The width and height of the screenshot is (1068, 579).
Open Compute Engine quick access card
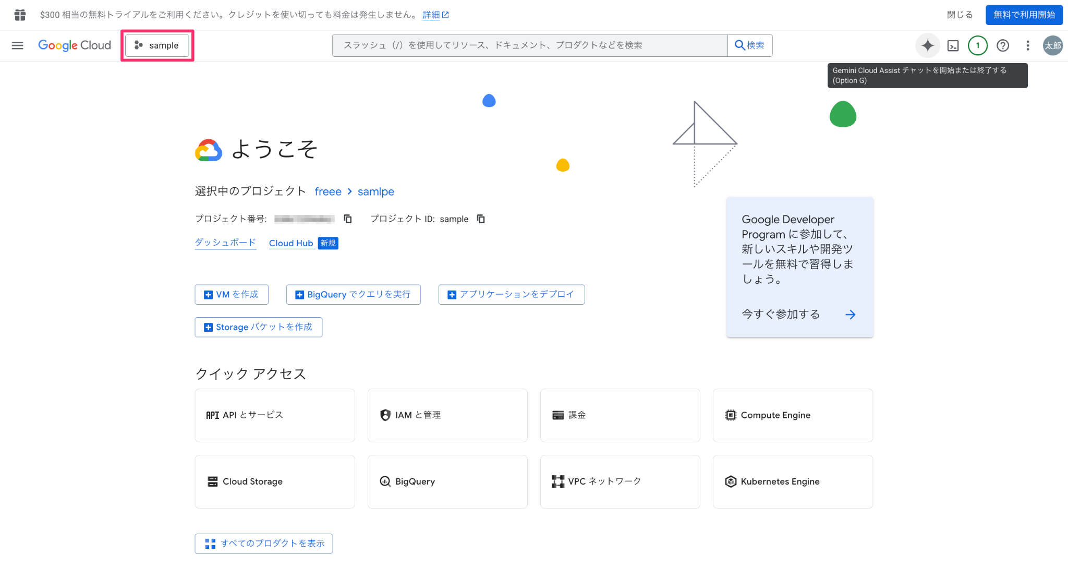793,415
